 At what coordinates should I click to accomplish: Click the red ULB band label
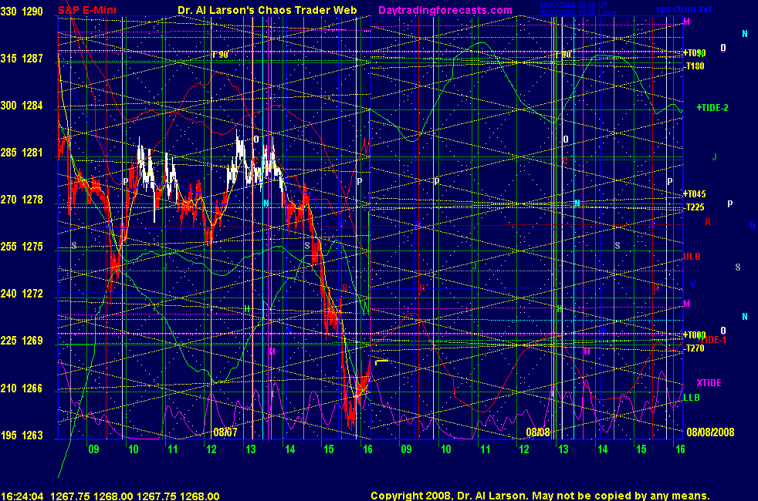[692, 257]
